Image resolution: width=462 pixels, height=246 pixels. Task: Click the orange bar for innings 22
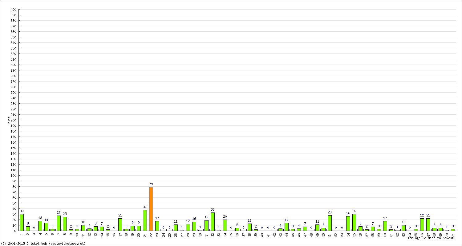[151, 209]
